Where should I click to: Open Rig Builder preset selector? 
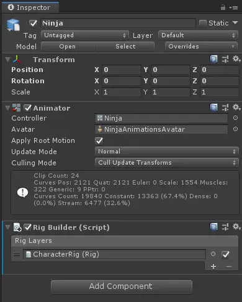coord(225,227)
